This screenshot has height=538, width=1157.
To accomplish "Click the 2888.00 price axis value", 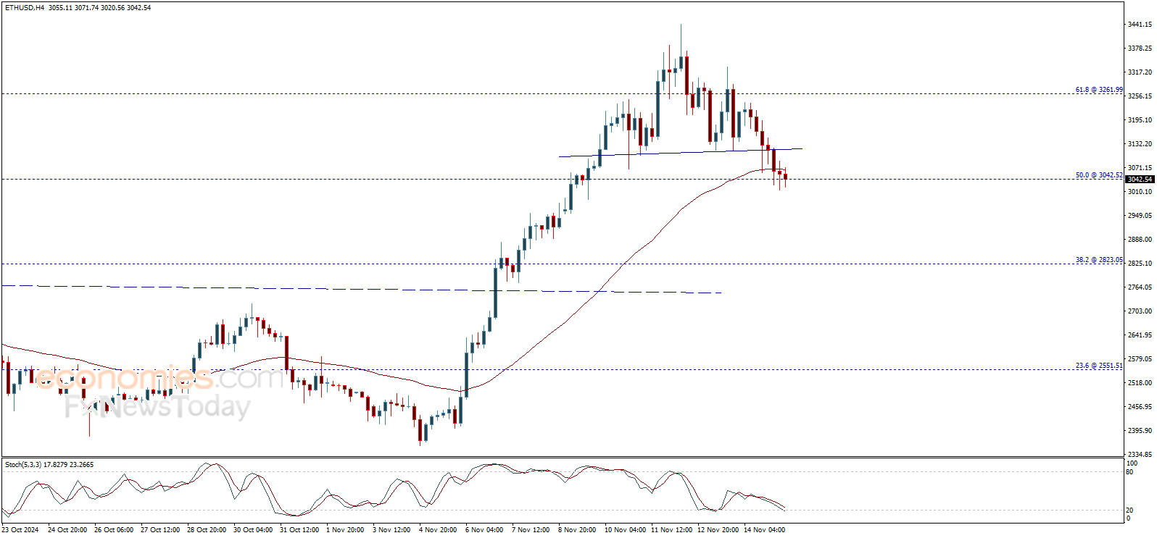I will pyautogui.click(x=1140, y=240).
